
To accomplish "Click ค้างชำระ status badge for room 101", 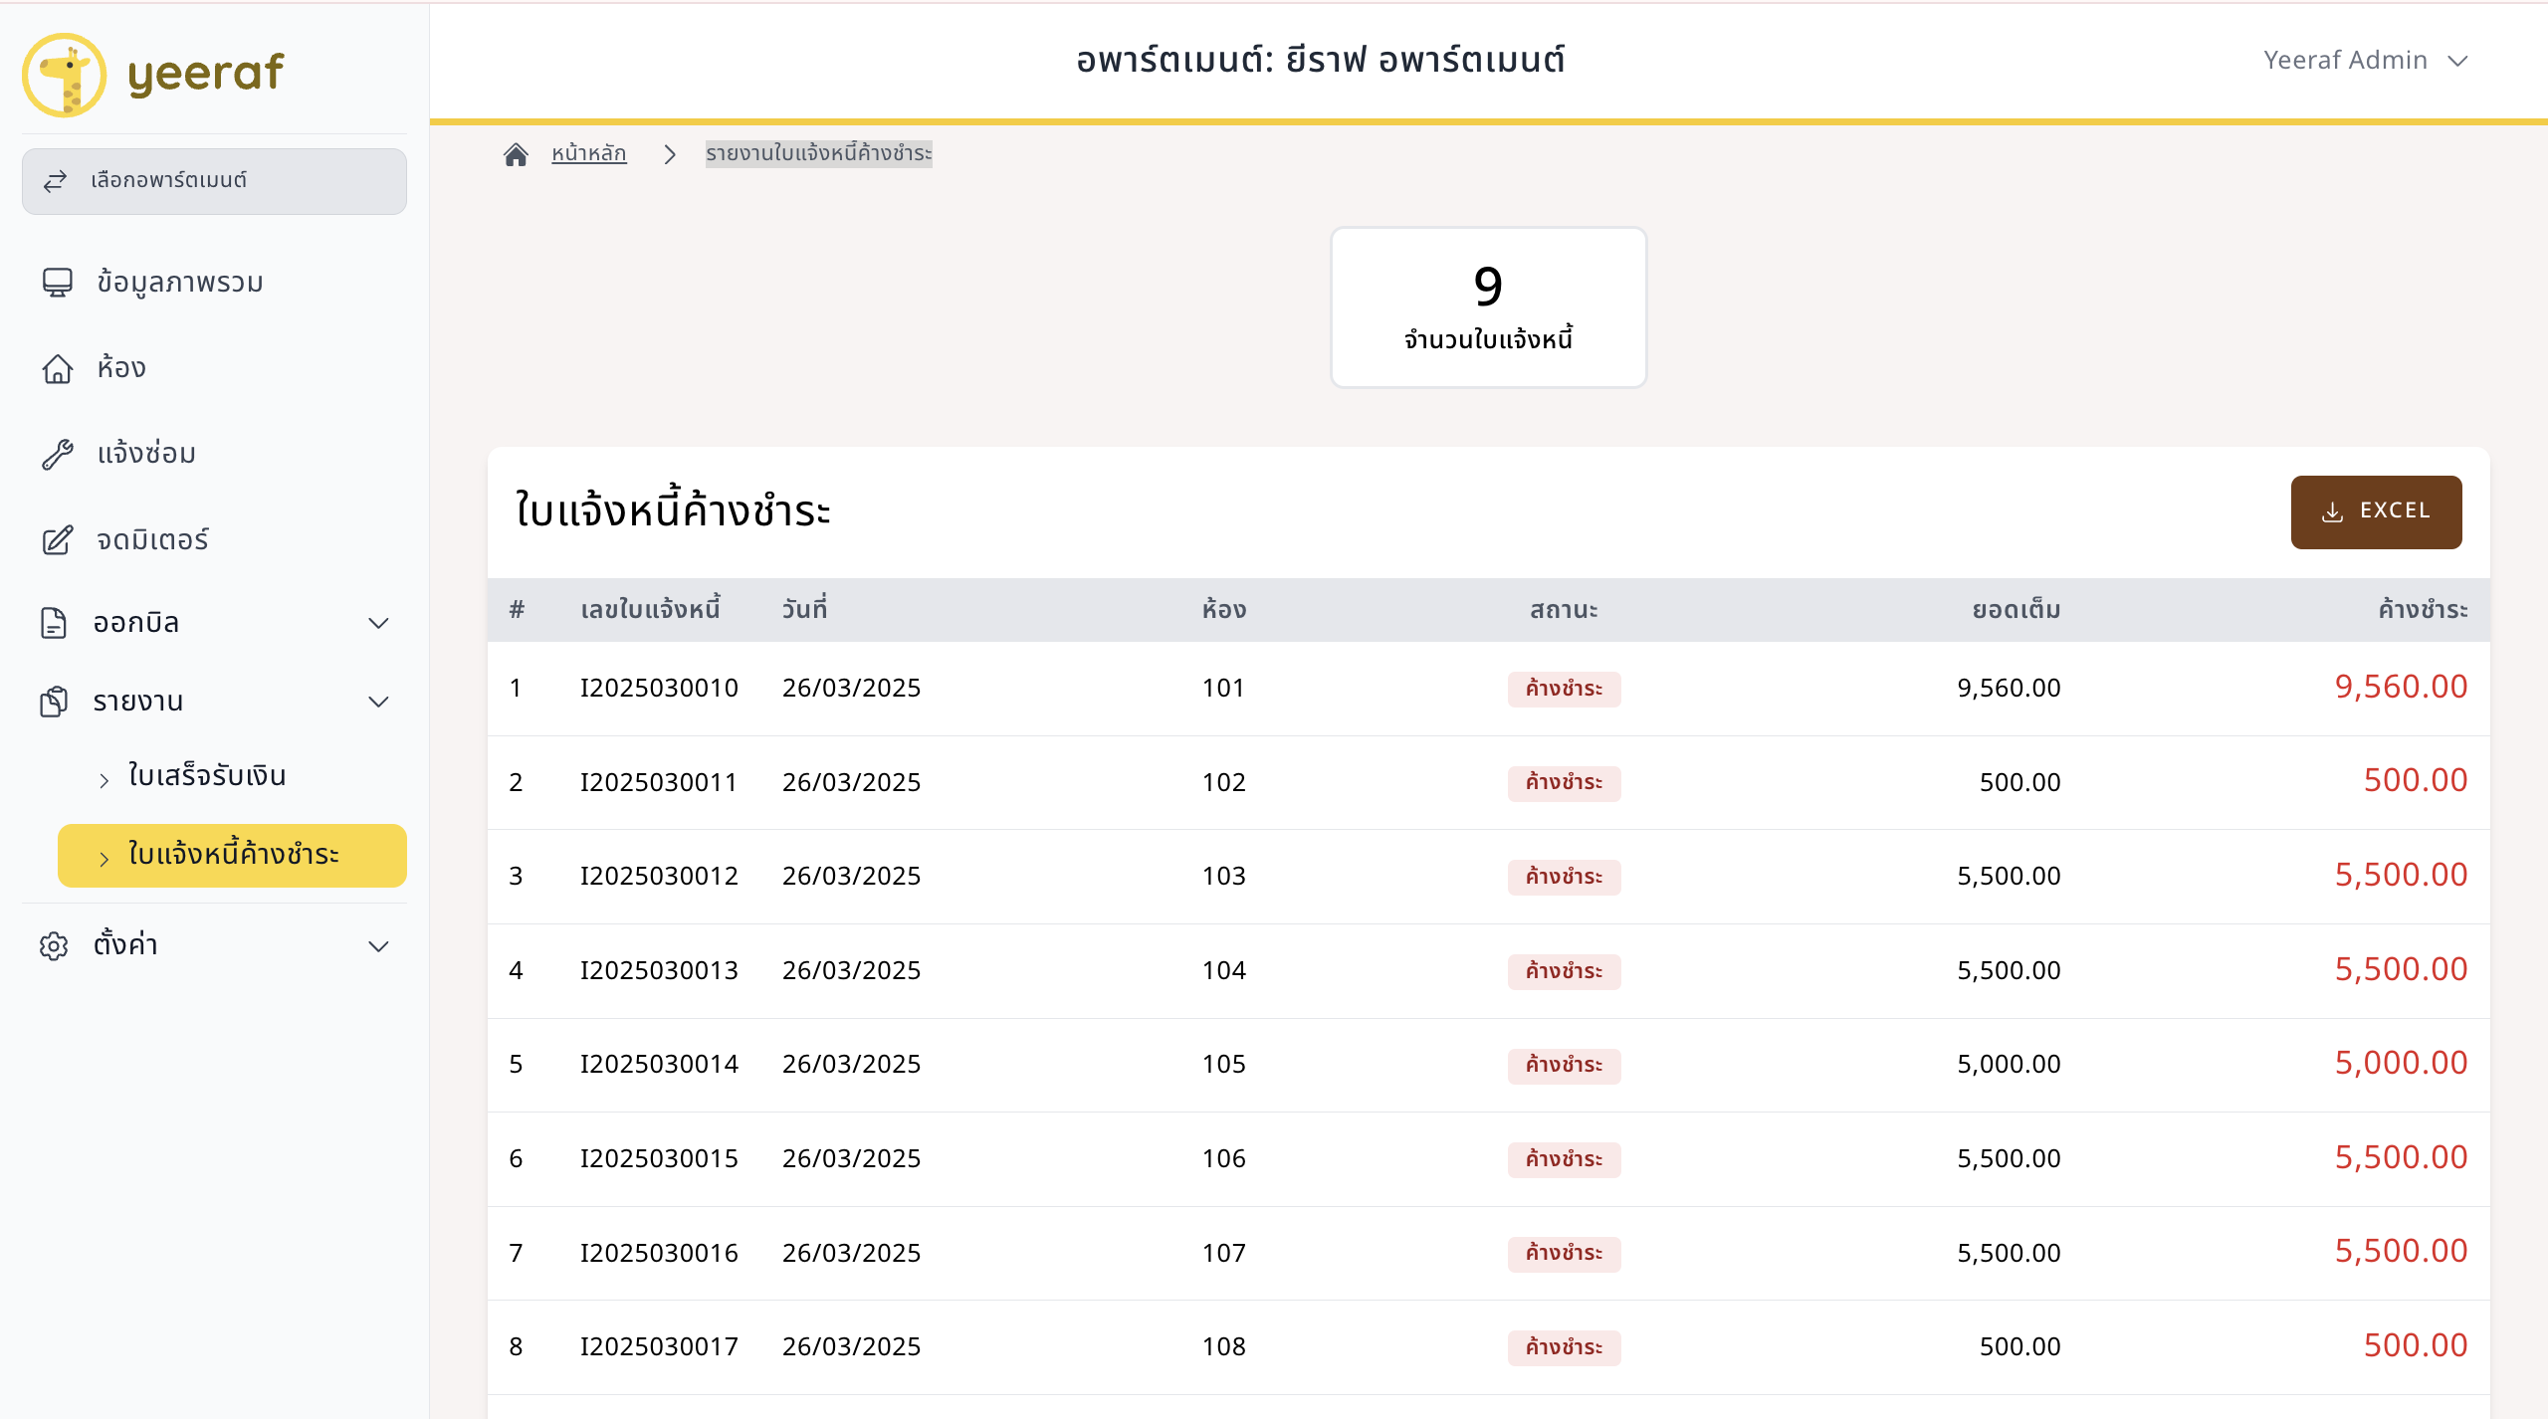I will 1564,689.
